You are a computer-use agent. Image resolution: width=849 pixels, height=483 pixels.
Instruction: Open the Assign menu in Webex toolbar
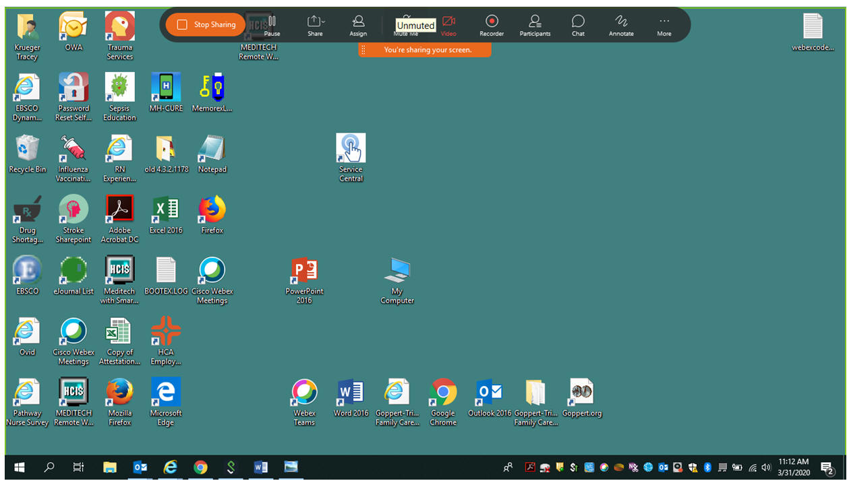coord(358,25)
